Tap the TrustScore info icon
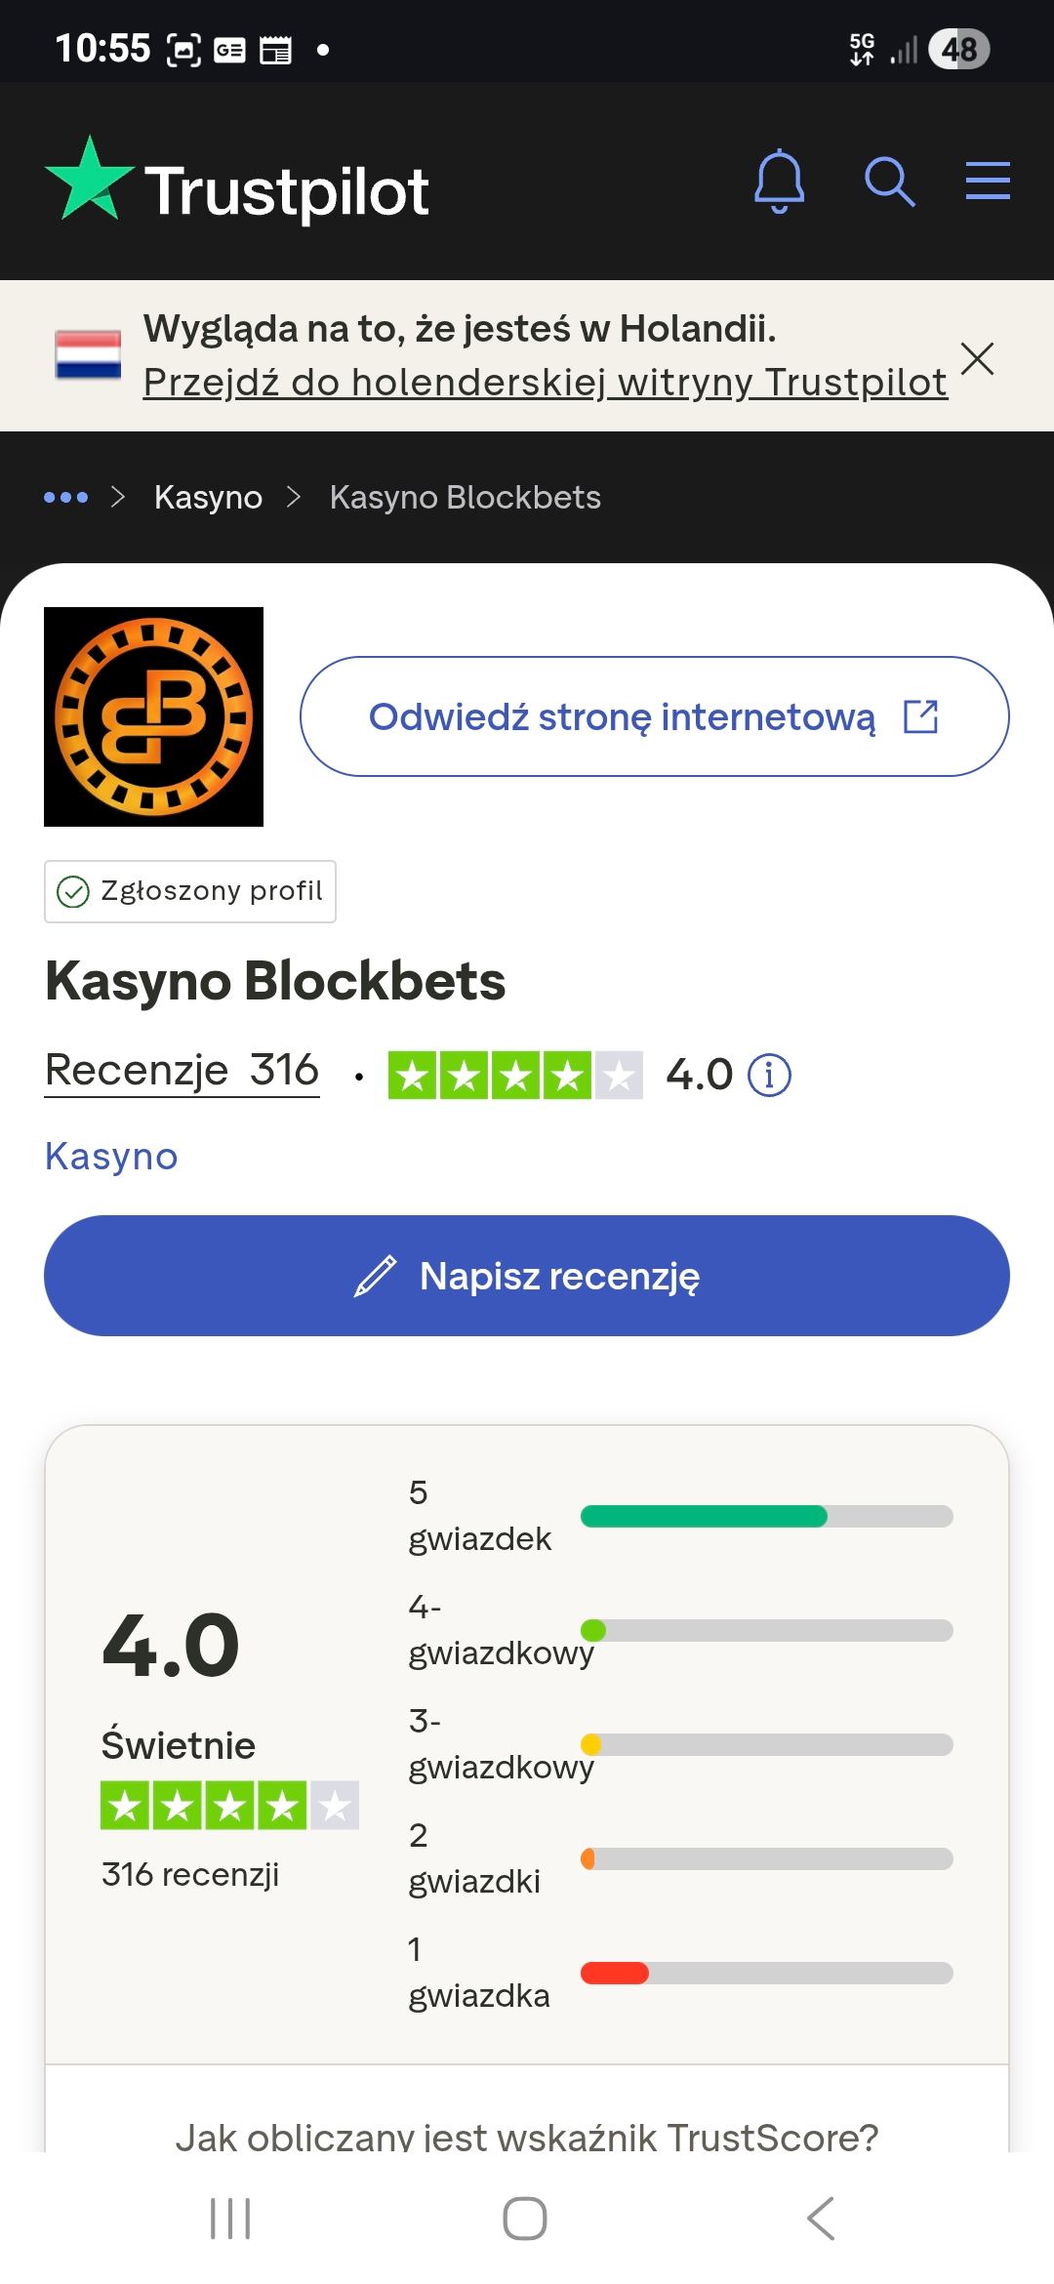The height and width of the screenshot is (2284, 1054). (769, 1076)
